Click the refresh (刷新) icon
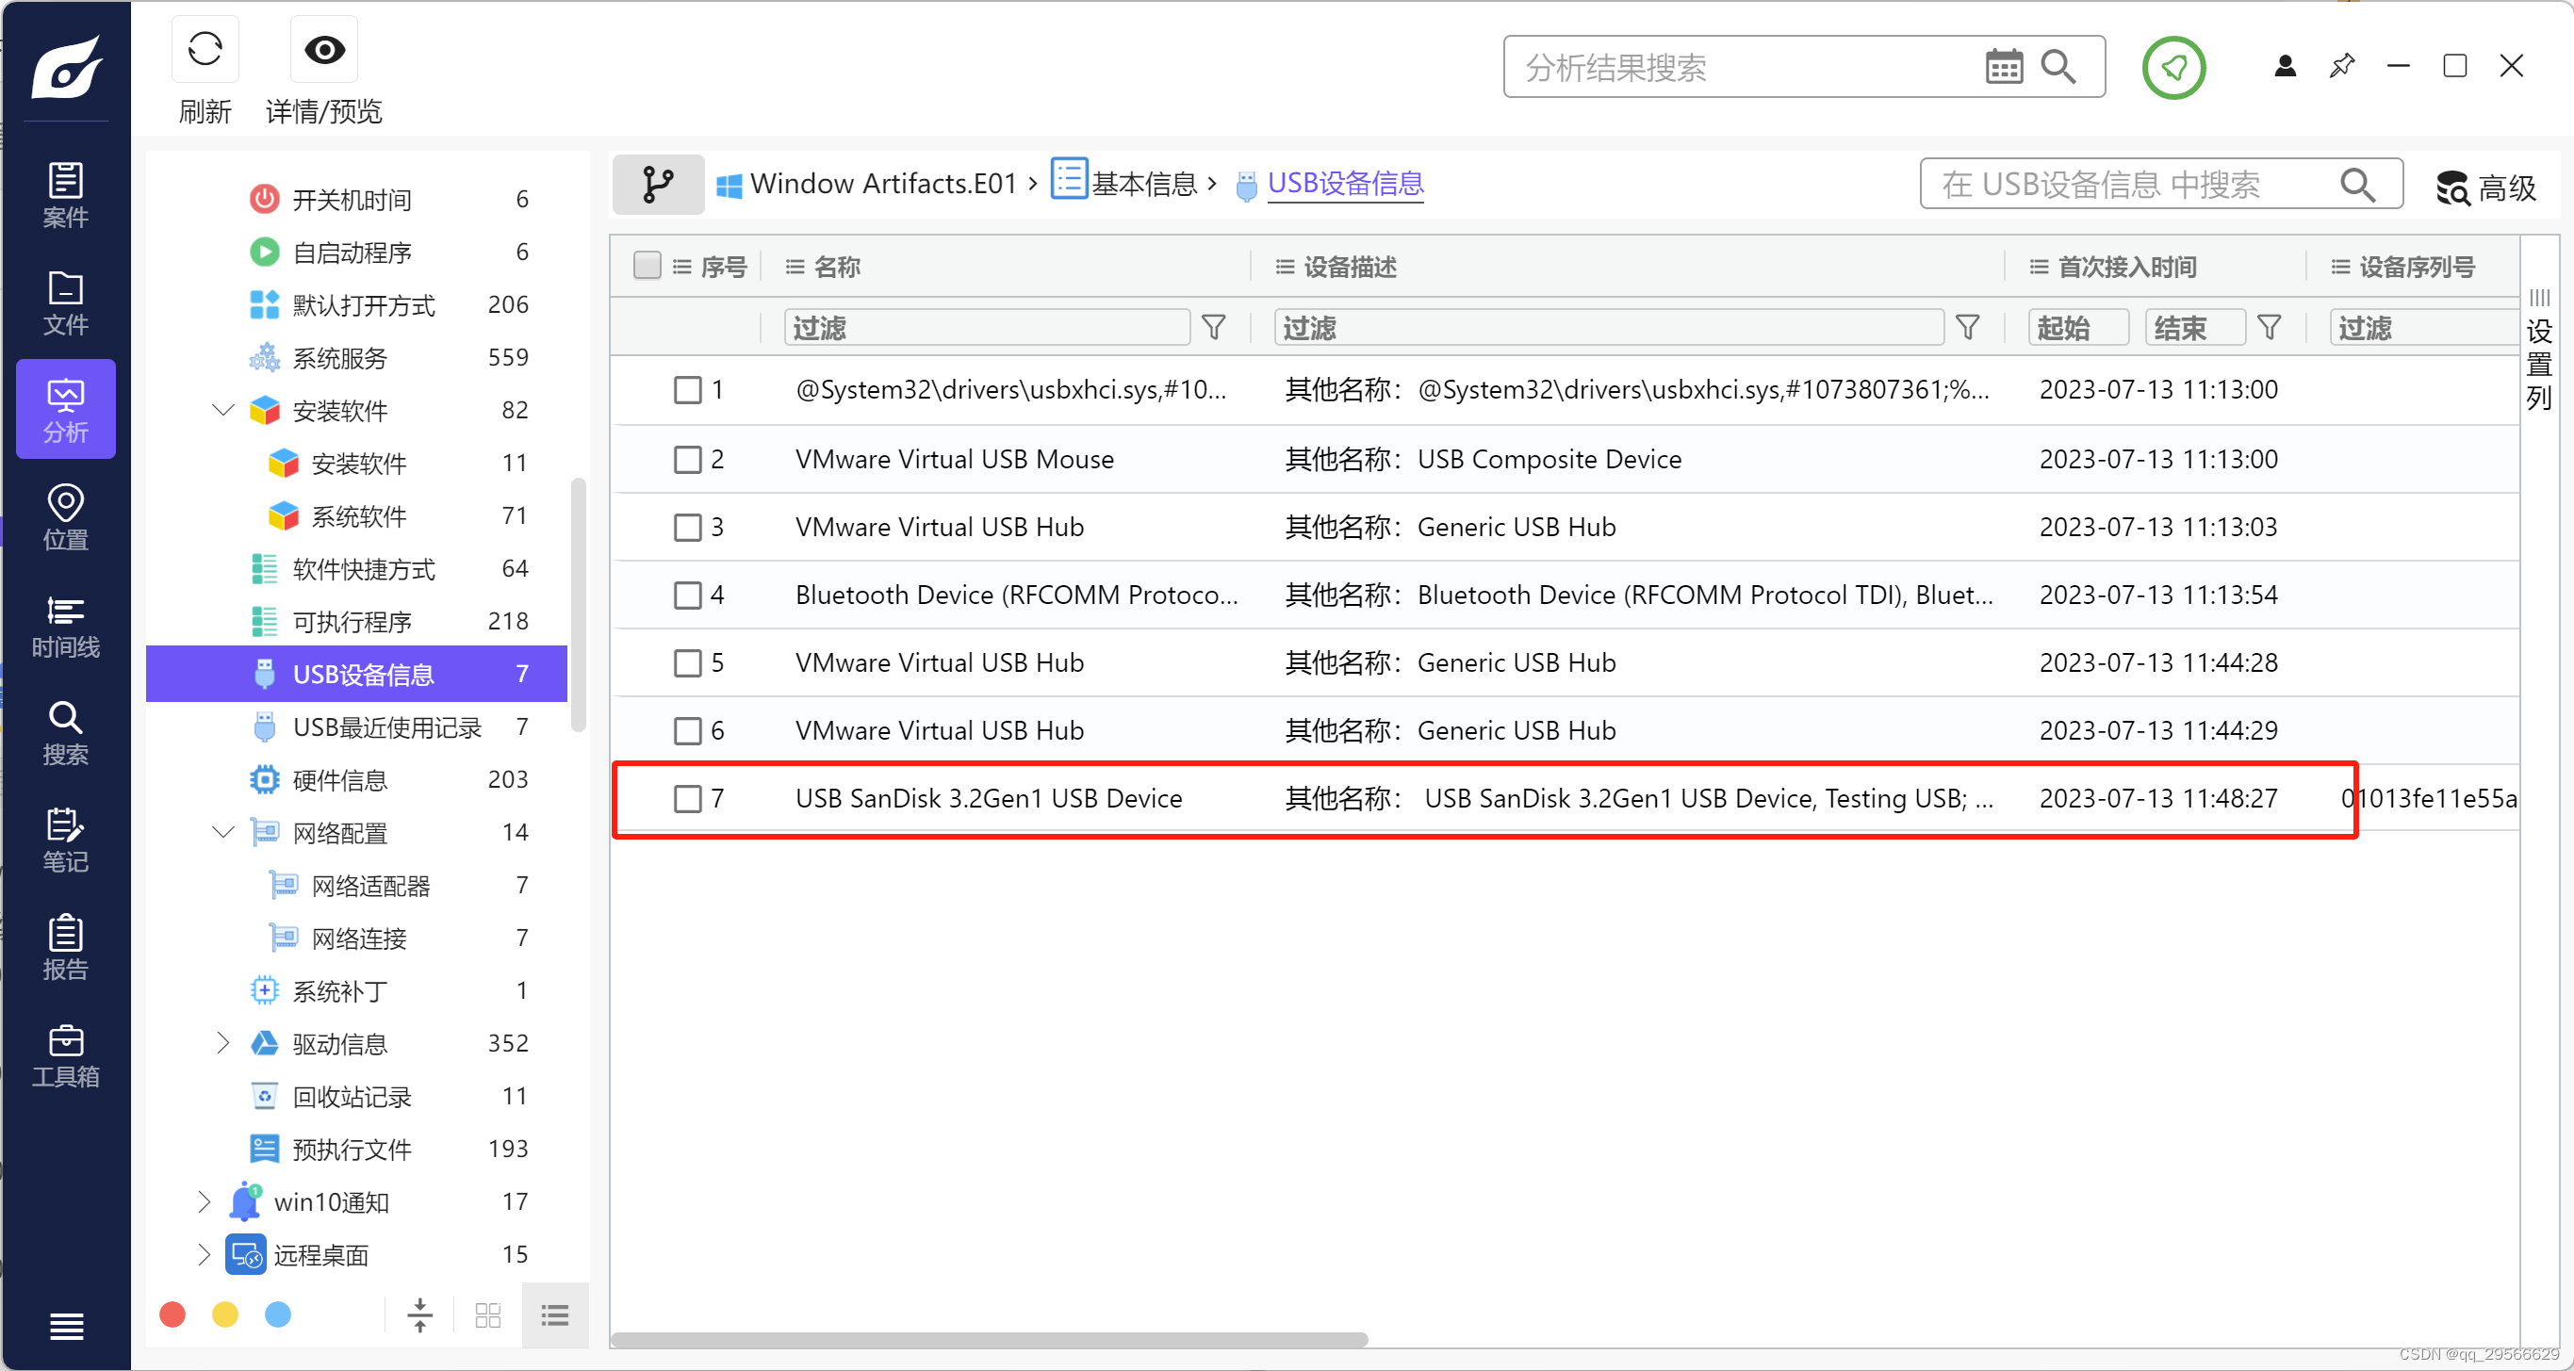 (x=205, y=49)
